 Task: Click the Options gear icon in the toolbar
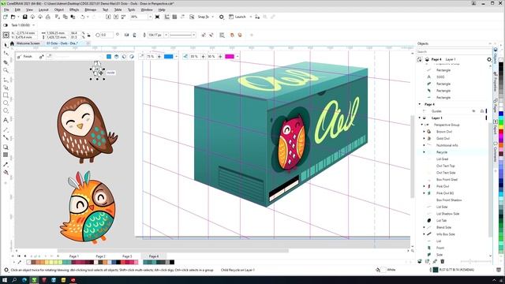221,17
